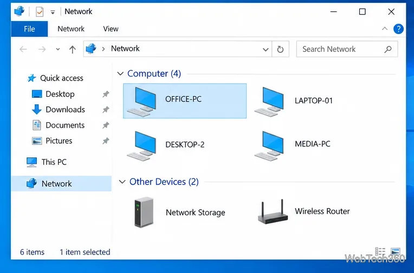Open Desktop in the navigation pane

[53, 94]
